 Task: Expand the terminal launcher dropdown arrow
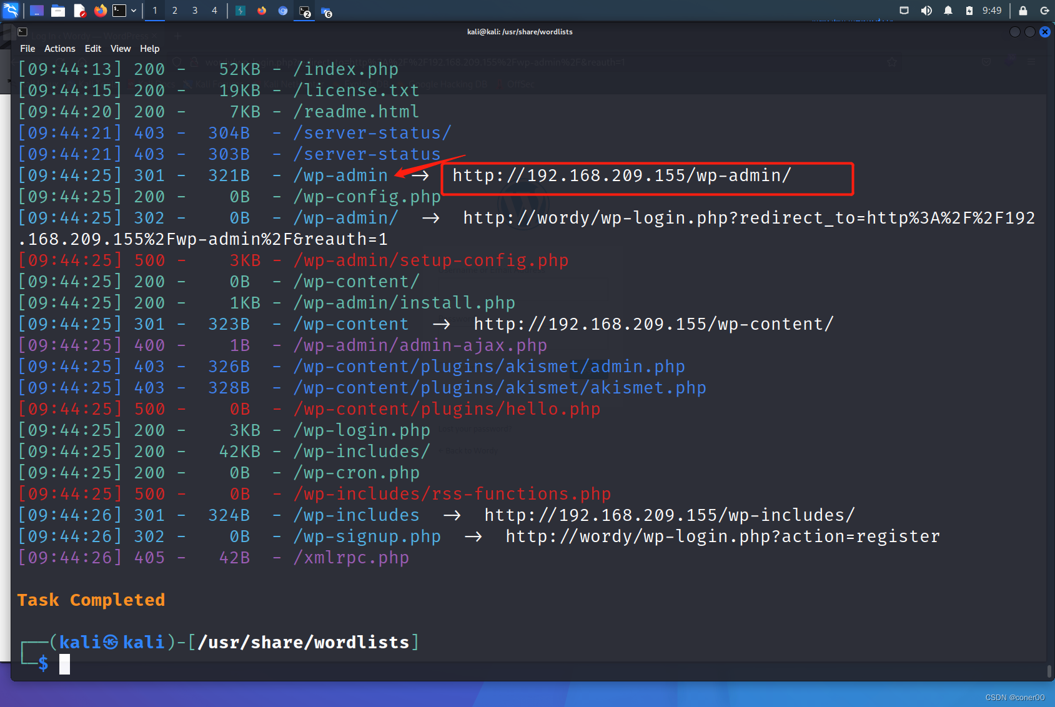(134, 11)
